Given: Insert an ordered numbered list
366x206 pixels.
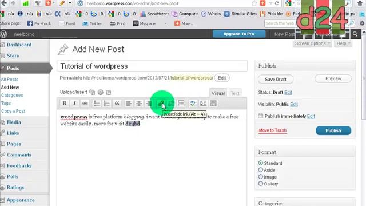Looking at the screenshot, I should click(107, 104).
